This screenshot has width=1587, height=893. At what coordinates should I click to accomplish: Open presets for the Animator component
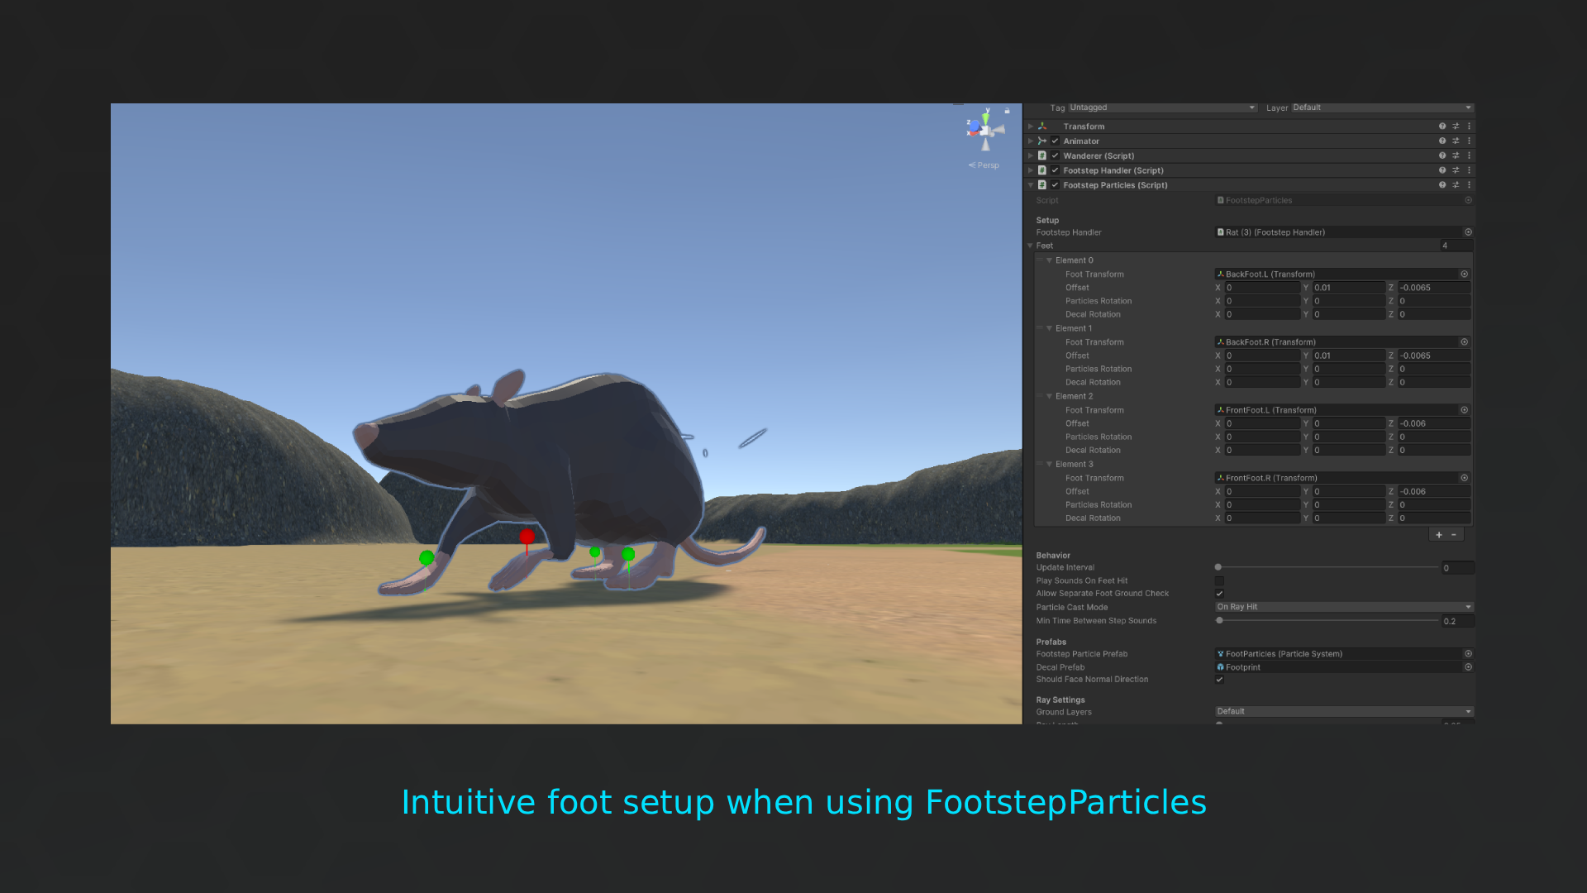pyautogui.click(x=1456, y=141)
